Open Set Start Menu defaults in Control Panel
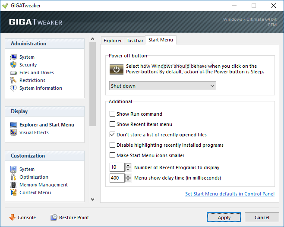This screenshot has width=284, height=227. click(x=230, y=194)
